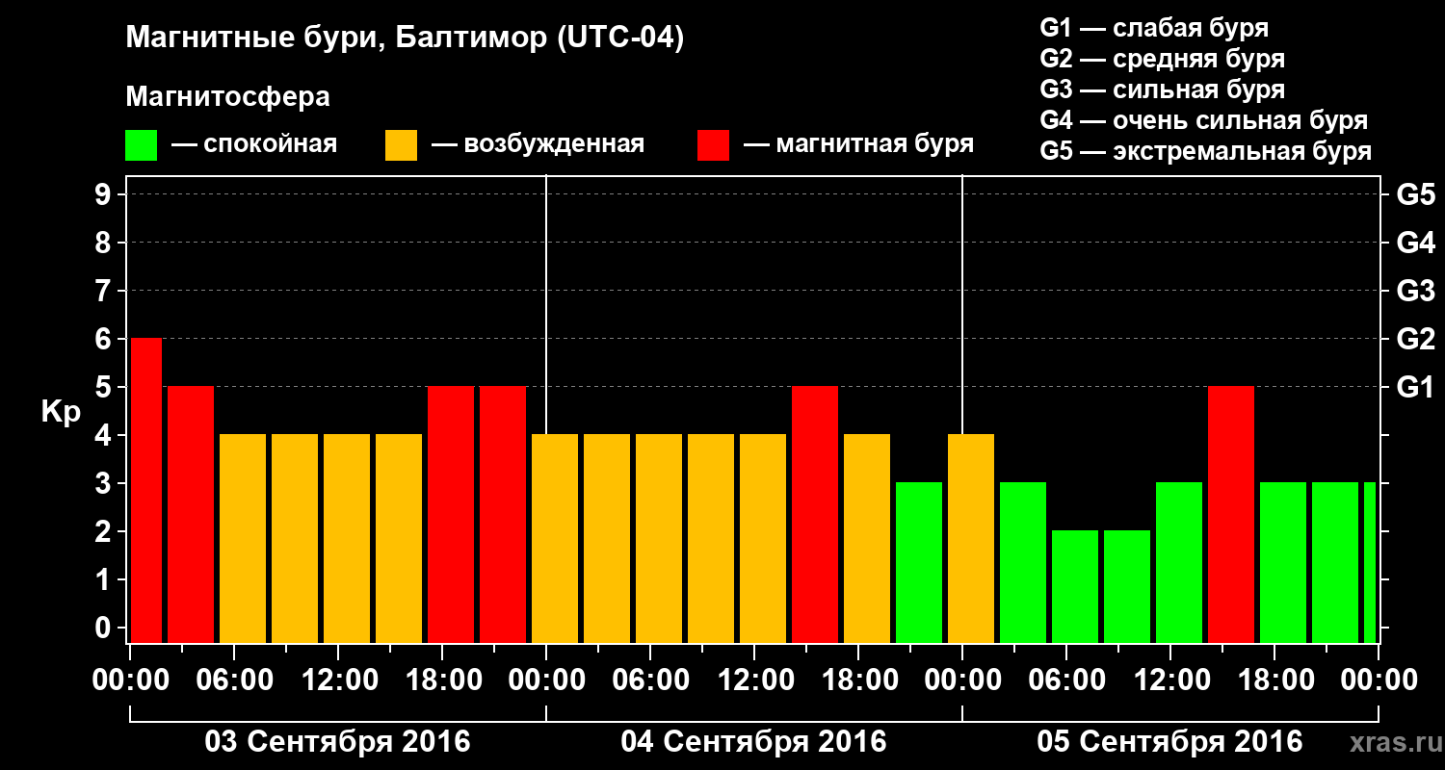Click the G5 label on right axis
Image resolution: width=1445 pixels, height=770 pixels.
pos(1415,194)
